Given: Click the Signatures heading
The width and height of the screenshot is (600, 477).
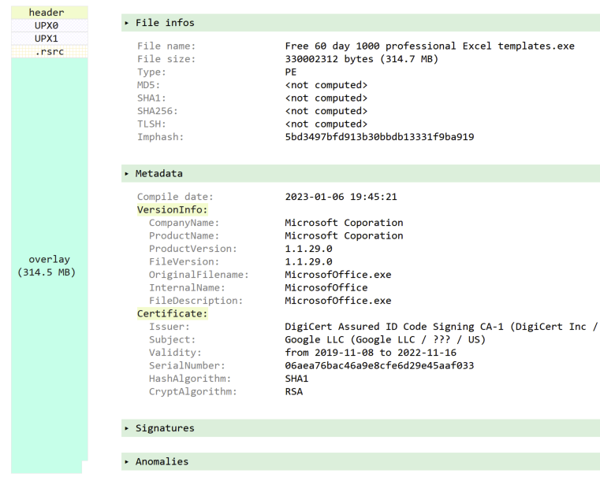Looking at the screenshot, I should [165, 428].
